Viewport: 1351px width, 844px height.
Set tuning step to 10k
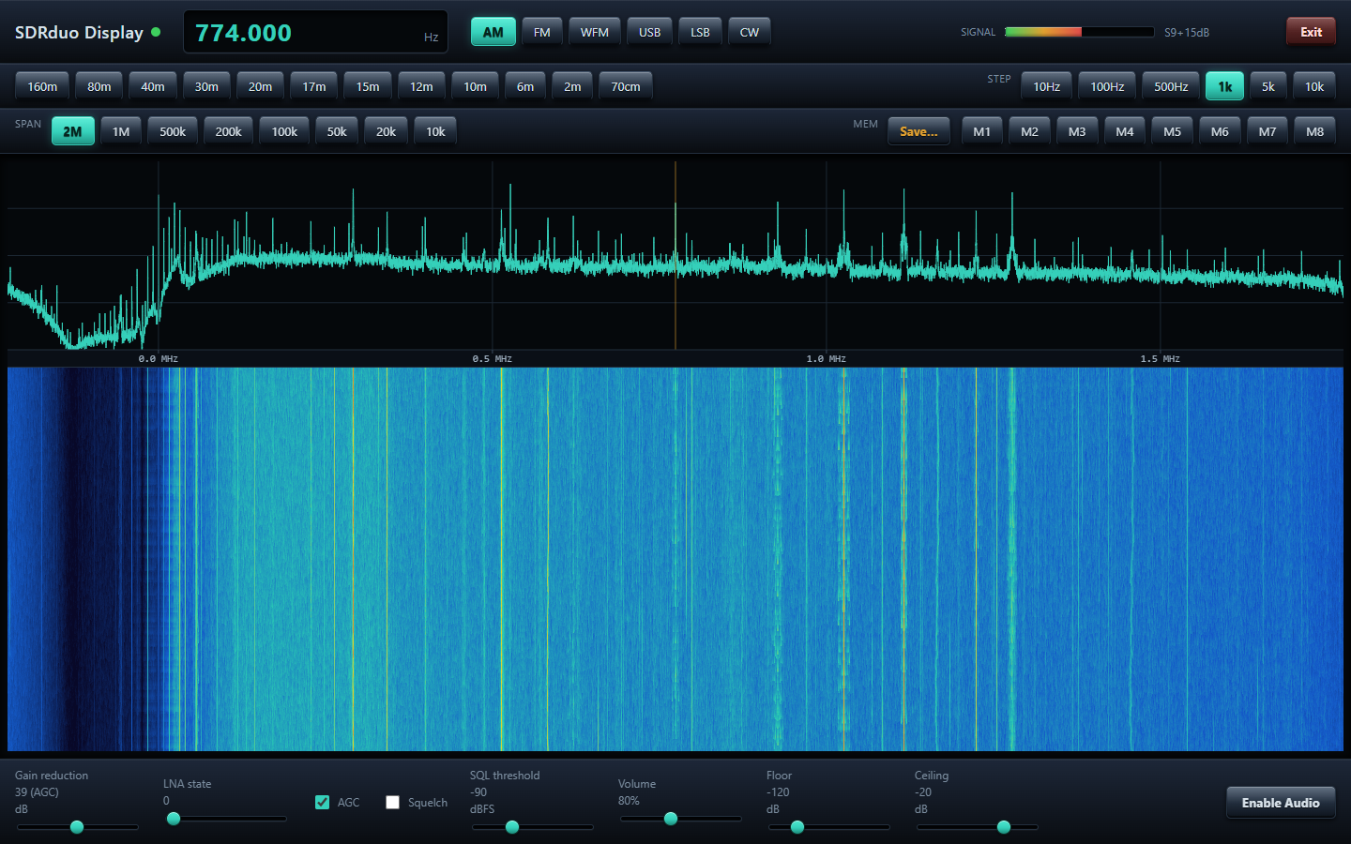[1314, 86]
